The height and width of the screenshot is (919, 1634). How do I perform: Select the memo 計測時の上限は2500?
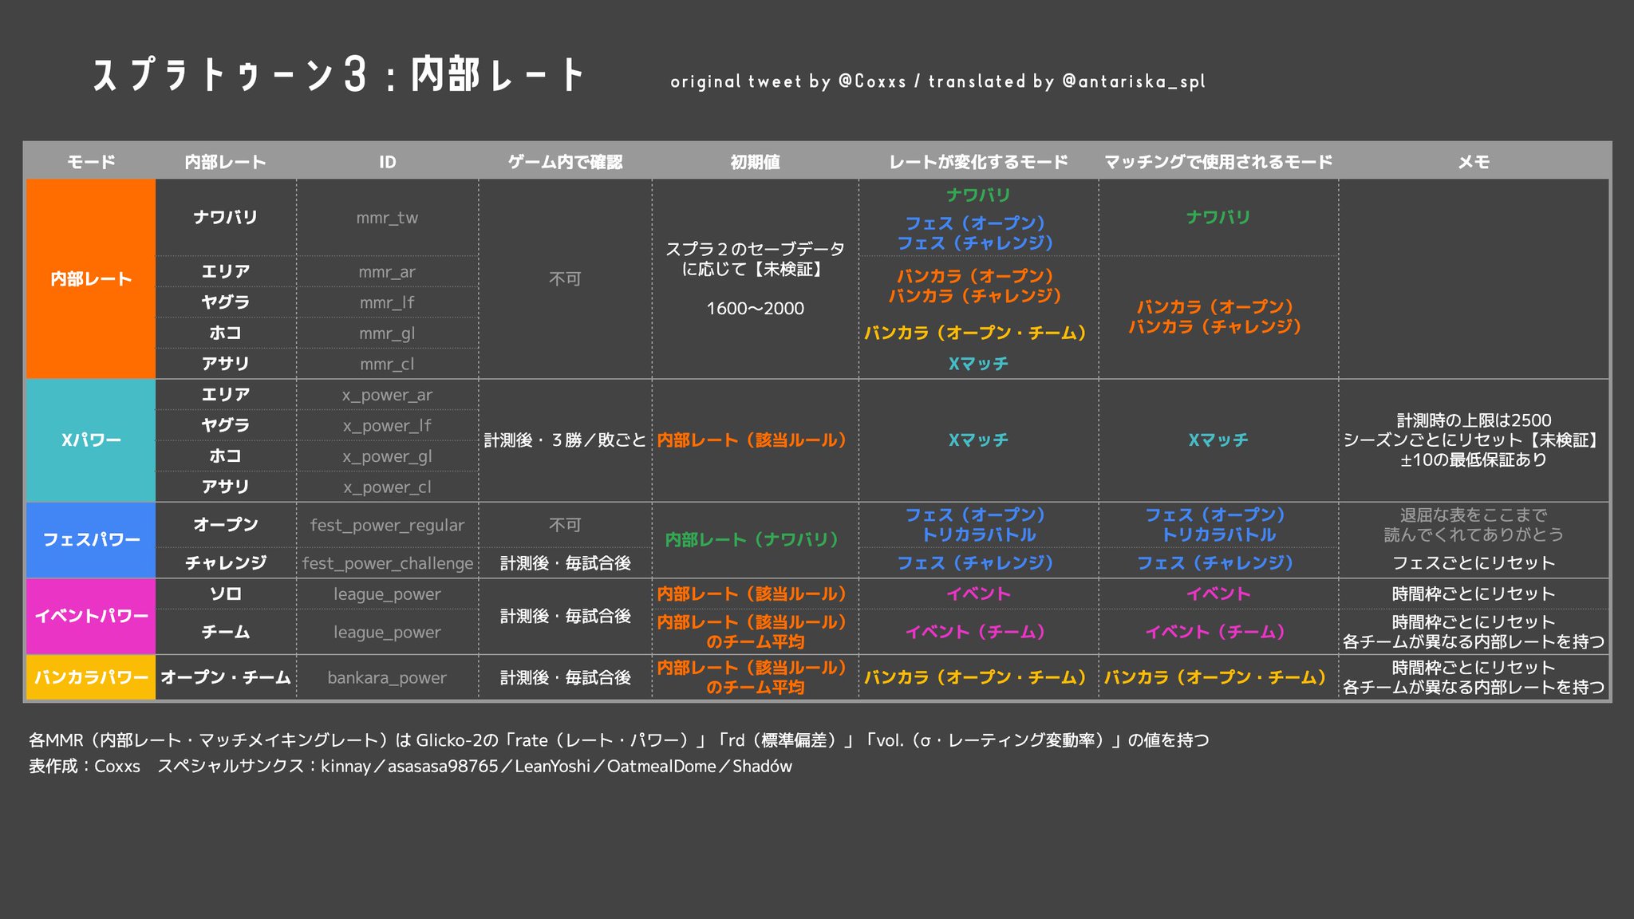(x=1474, y=420)
